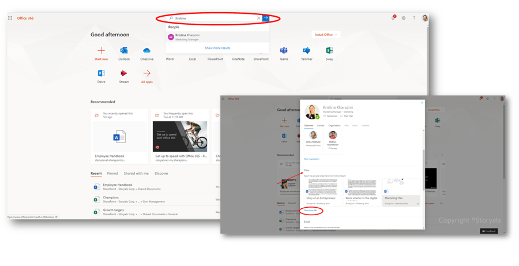
Task: Open the Sway app icon
Action: click(329, 50)
